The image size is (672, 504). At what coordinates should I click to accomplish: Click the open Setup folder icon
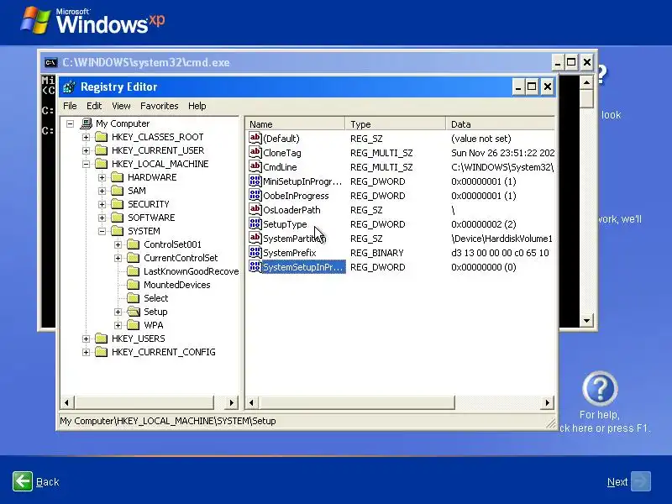tap(134, 312)
